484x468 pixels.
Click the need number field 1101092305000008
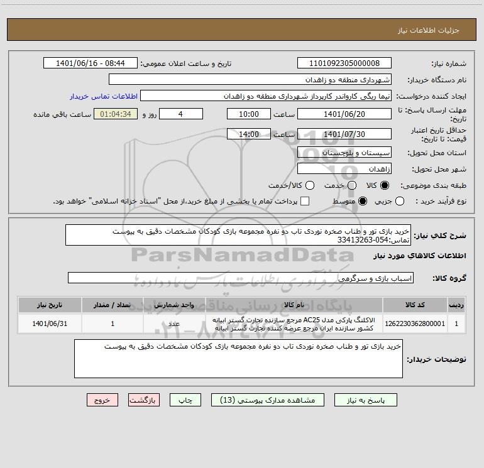(344, 63)
